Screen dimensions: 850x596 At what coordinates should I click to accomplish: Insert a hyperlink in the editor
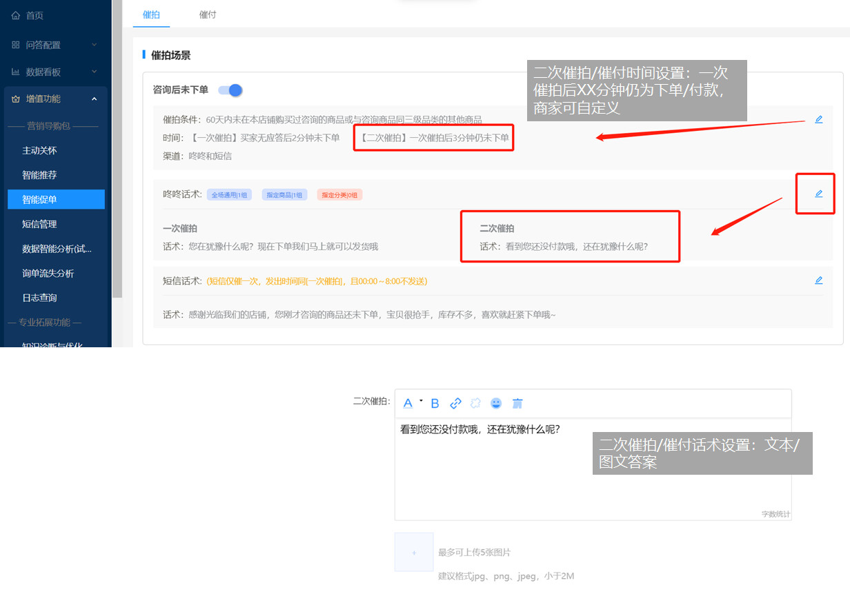point(455,403)
